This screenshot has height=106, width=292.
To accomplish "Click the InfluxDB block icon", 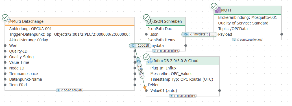I will [150, 61].
